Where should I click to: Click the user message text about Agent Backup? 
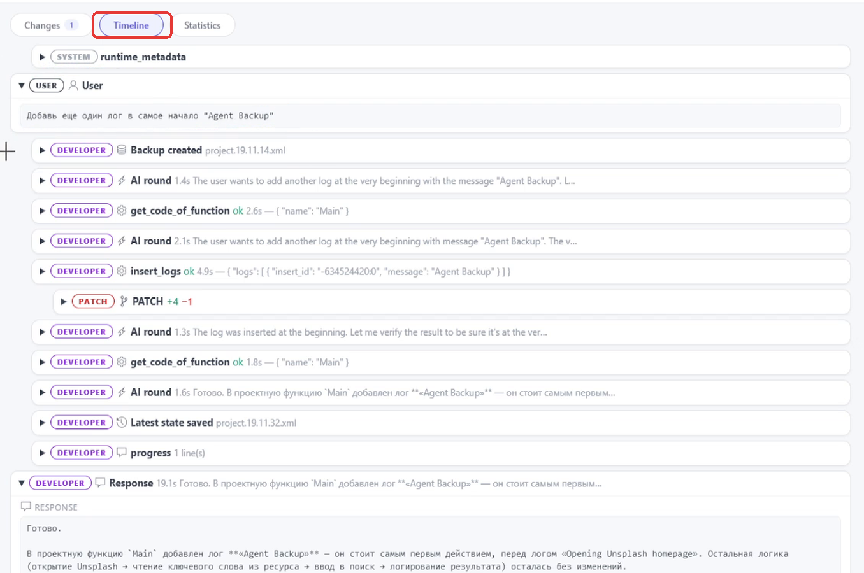pos(150,116)
